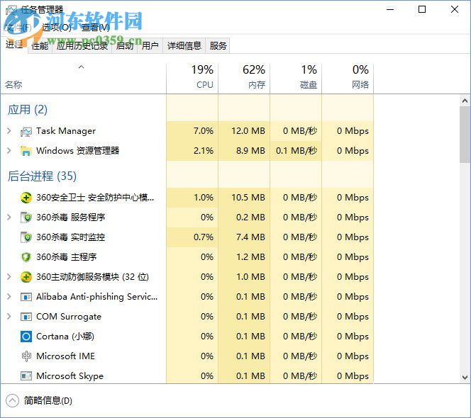The image size is (471, 418).
Task: Click the Task Manager process icon
Action: (26, 132)
